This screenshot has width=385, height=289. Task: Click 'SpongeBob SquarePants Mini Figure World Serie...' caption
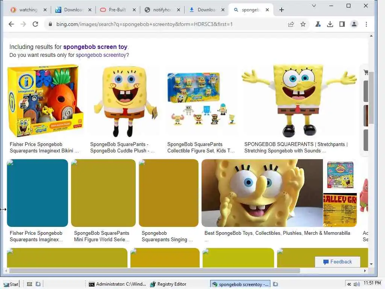102,236
